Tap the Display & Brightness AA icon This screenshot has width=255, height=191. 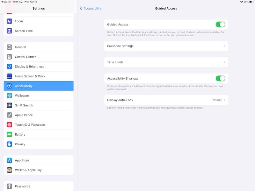click(x=10, y=67)
